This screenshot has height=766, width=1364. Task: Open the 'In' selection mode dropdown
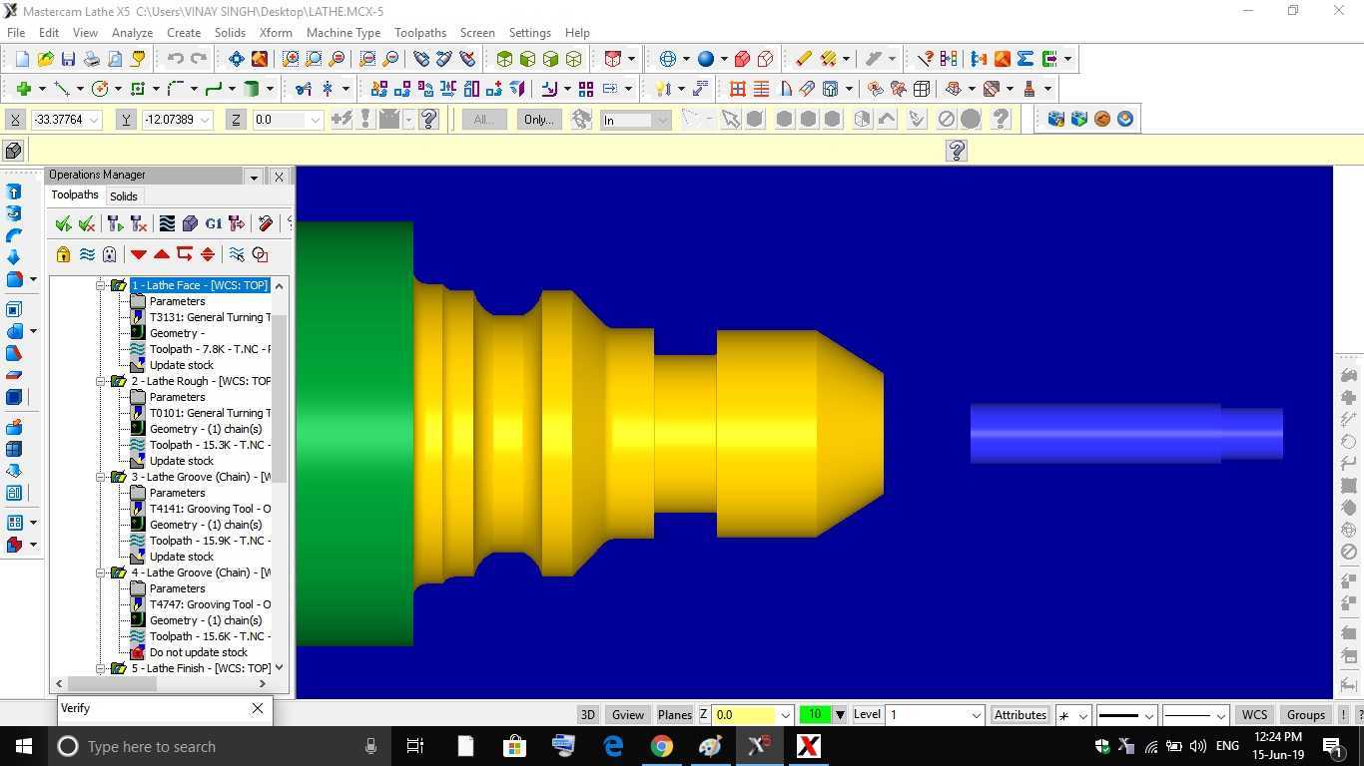(662, 120)
